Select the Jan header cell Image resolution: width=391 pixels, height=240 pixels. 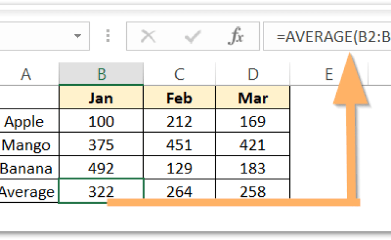point(101,97)
